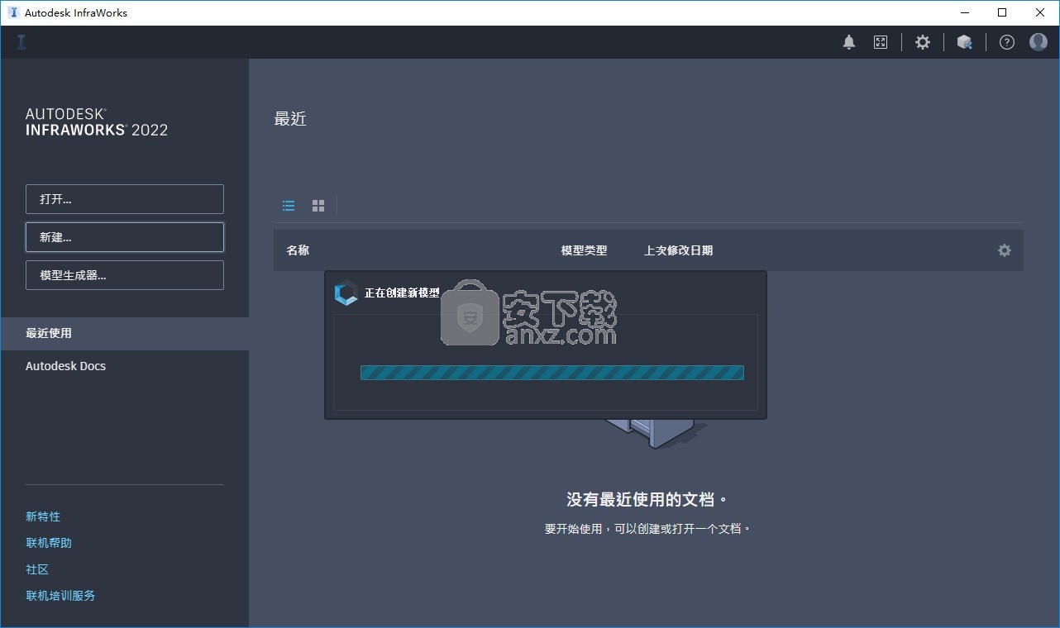Screen dimensions: 1060x628
Task: Click the 正在创建新模型 dialog title
Action: [402, 293]
